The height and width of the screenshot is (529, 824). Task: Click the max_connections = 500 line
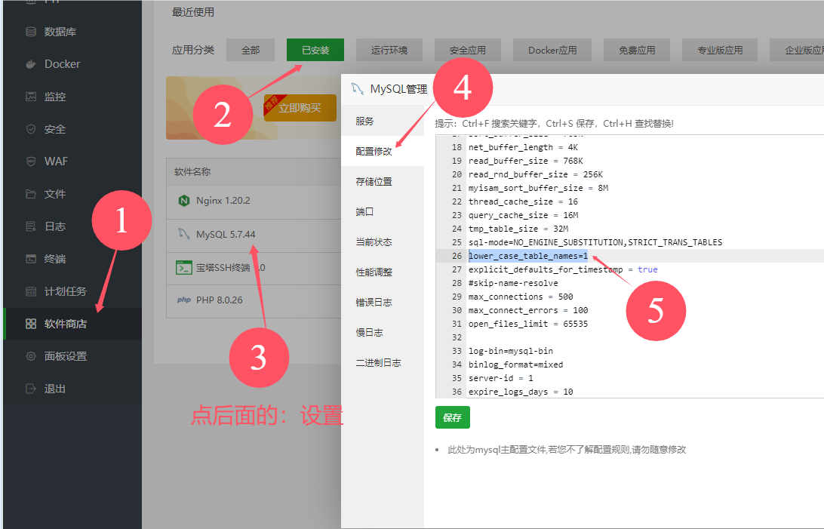tap(521, 297)
